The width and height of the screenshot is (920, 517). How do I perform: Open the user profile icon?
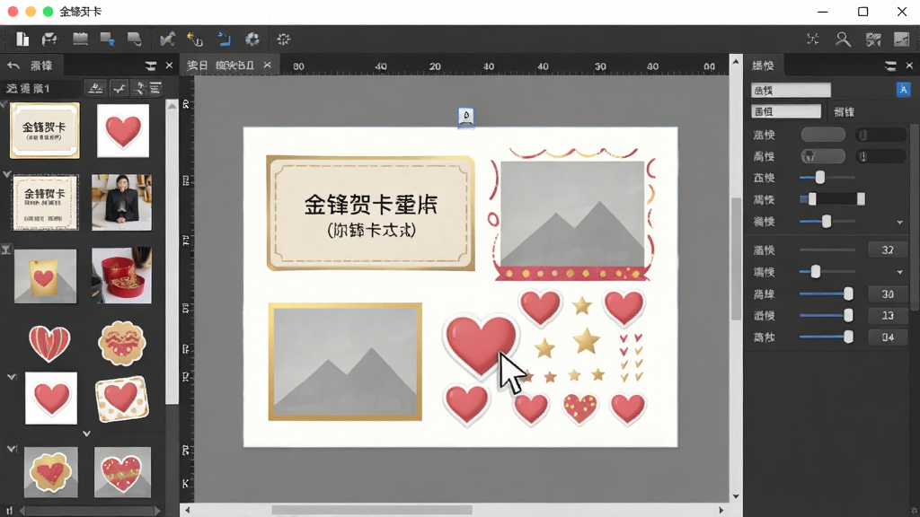tap(843, 39)
